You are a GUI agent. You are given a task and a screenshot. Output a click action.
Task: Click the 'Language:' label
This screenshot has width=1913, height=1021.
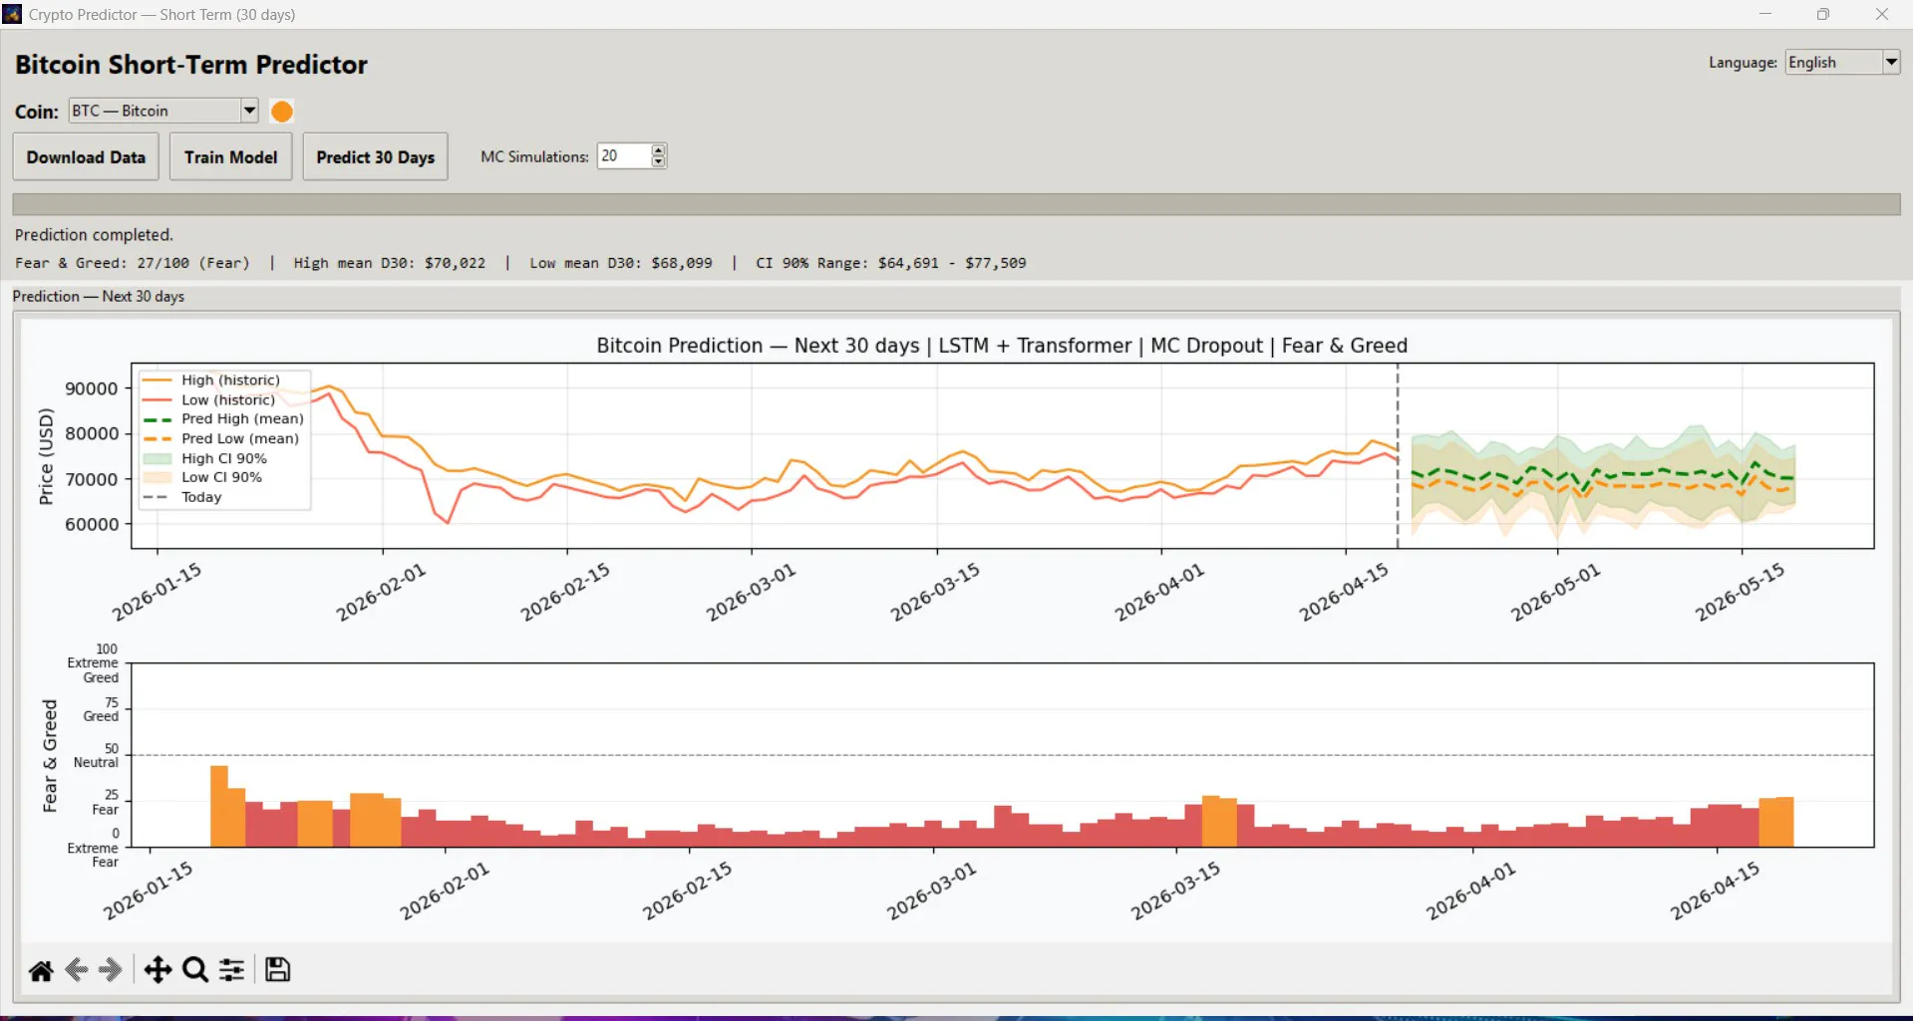tap(1743, 62)
